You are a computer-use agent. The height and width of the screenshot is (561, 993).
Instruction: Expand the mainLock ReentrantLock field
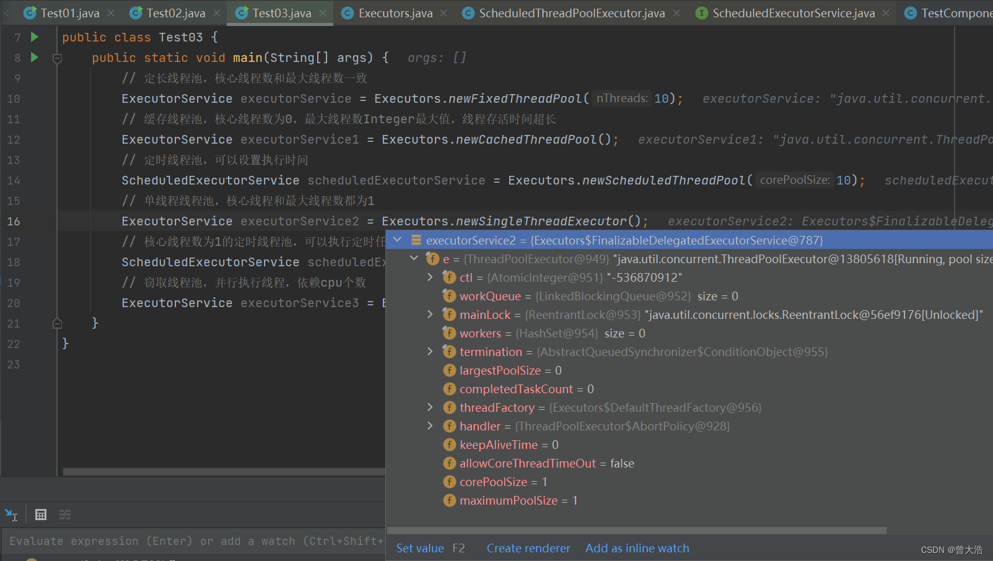[x=430, y=314]
